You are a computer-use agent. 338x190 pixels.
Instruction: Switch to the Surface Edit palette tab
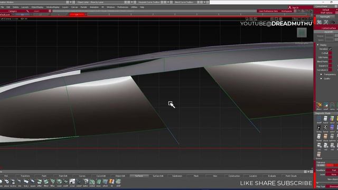[x=158, y=176]
